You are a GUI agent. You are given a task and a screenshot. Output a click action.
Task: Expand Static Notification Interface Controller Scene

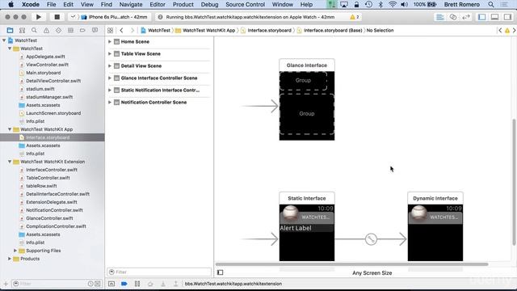[110, 90]
